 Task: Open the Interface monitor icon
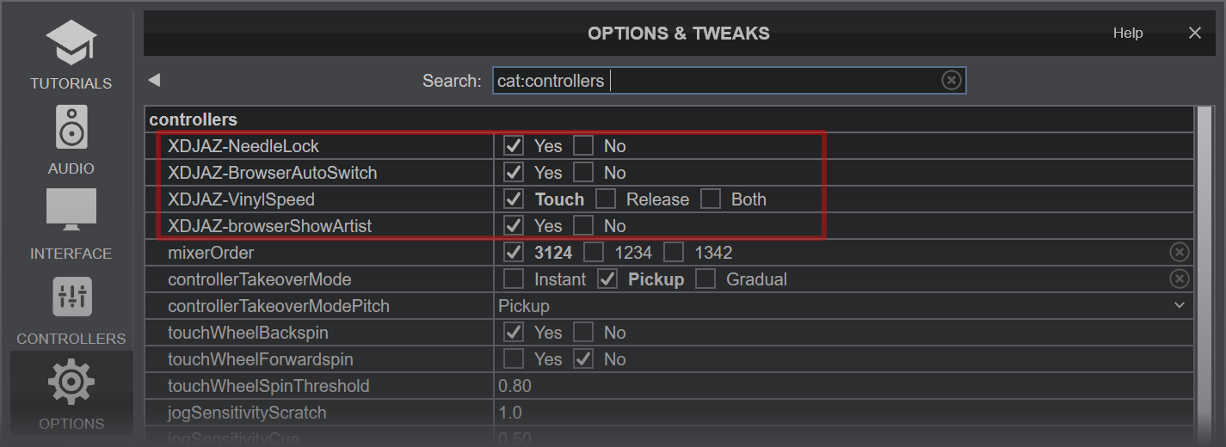pyautogui.click(x=71, y=211)
